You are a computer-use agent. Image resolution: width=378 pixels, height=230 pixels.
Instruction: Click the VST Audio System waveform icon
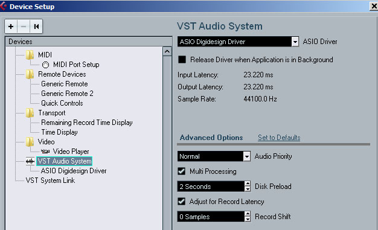(x=30, y=161)
